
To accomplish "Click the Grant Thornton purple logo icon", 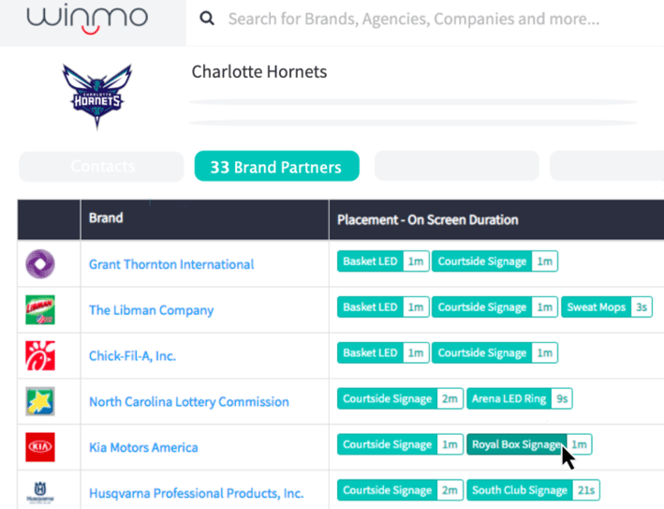I will [x=40, y=264].
